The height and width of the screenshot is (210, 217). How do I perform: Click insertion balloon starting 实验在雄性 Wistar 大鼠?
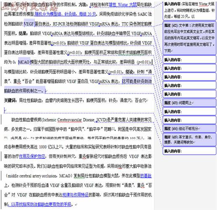coord(189,10)
